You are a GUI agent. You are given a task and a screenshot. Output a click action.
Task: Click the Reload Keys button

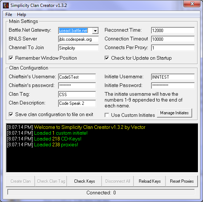(150, 181)
